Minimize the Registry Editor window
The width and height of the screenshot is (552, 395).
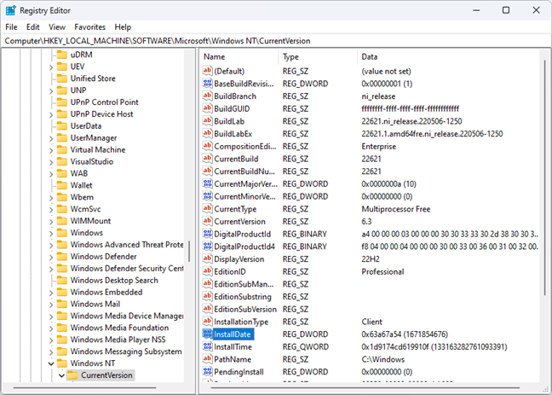point(476,10)
